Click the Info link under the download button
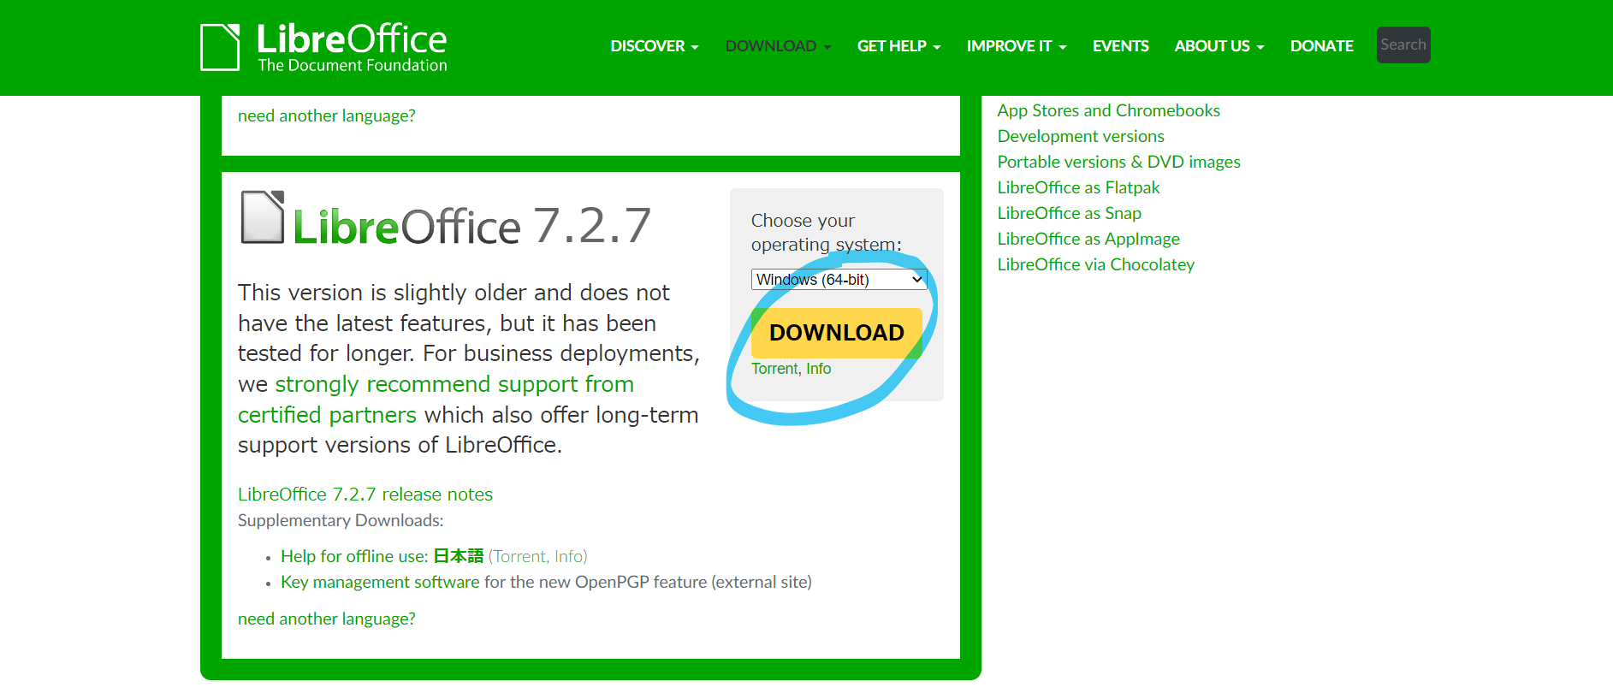 click(x=818, y=369)
